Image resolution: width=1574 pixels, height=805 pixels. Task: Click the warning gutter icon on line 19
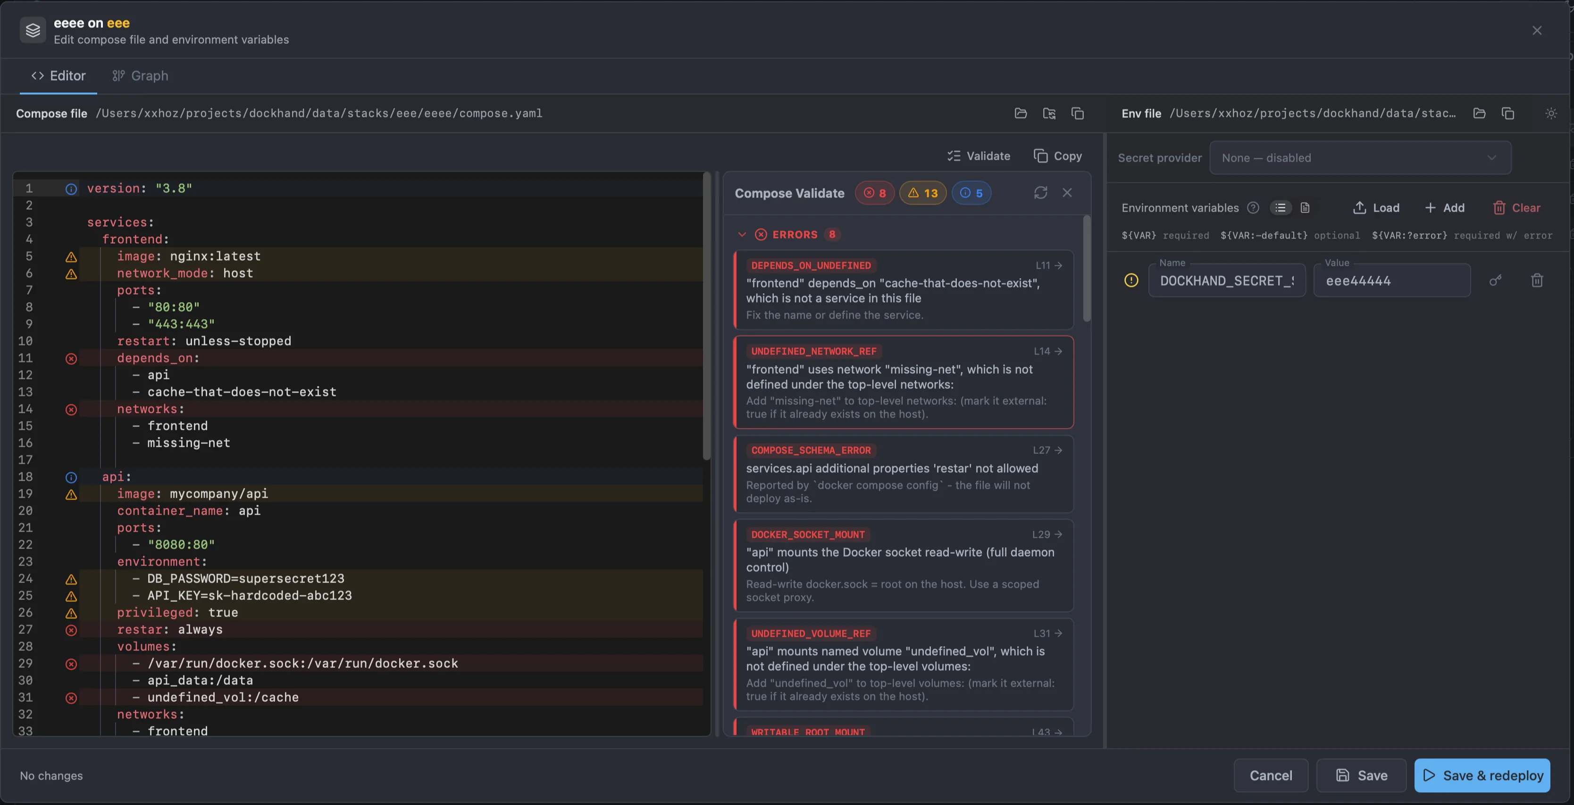72,494
